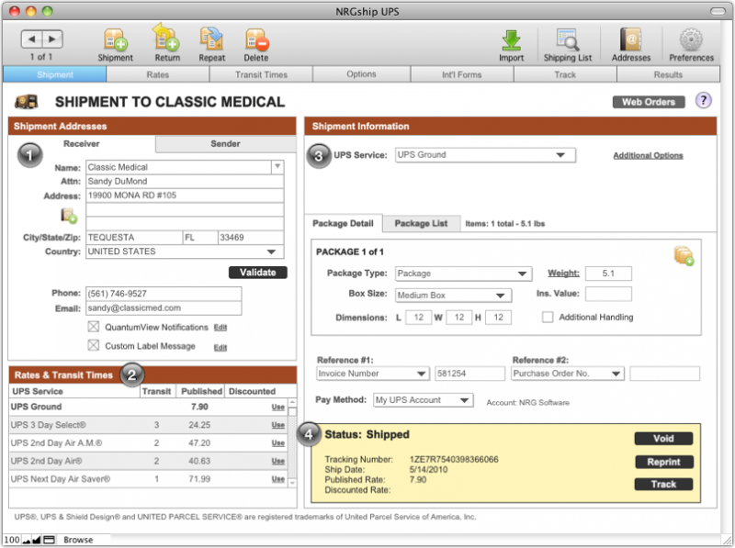Repeat the shipment using the Repeat icon
Image resolution: width=735 pixels, height=548 pixels.
coord(211,41)
